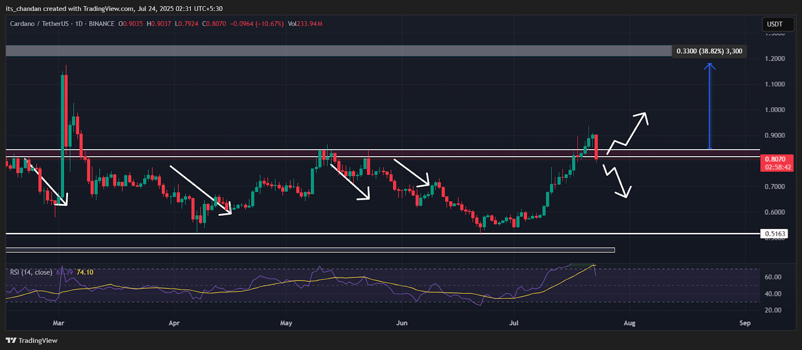
Task: Click the Mar label on time axis
Action: point(59,323)
